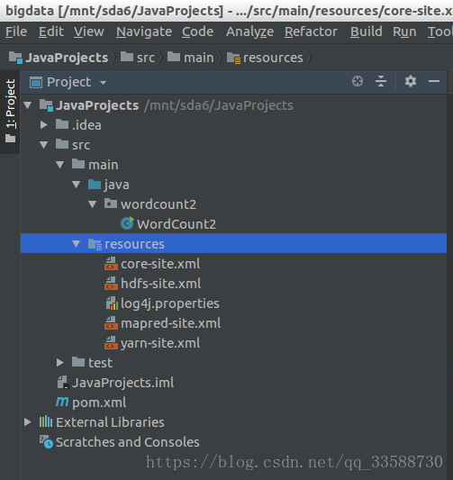The height and width of the screenshot is (480, 453).
Task: Click the Maven pom.xml icon
Action: pyautogui.click(x=62, y=402)
